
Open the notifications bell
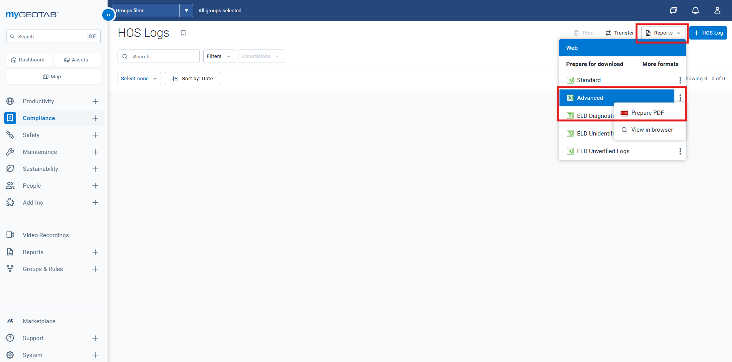(695, 10)
